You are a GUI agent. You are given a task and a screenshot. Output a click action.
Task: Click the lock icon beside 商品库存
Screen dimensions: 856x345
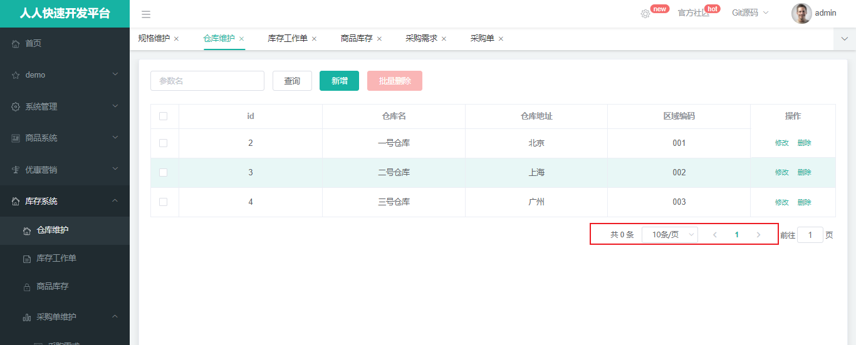pos(27,287)
